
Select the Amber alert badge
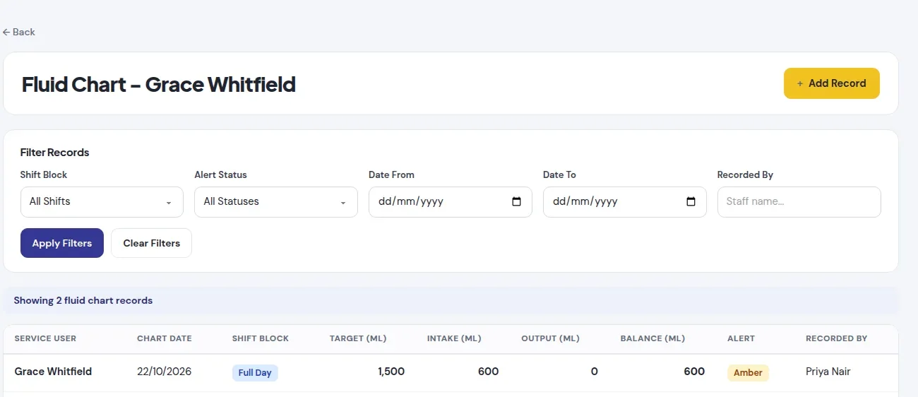click(748, 372)
